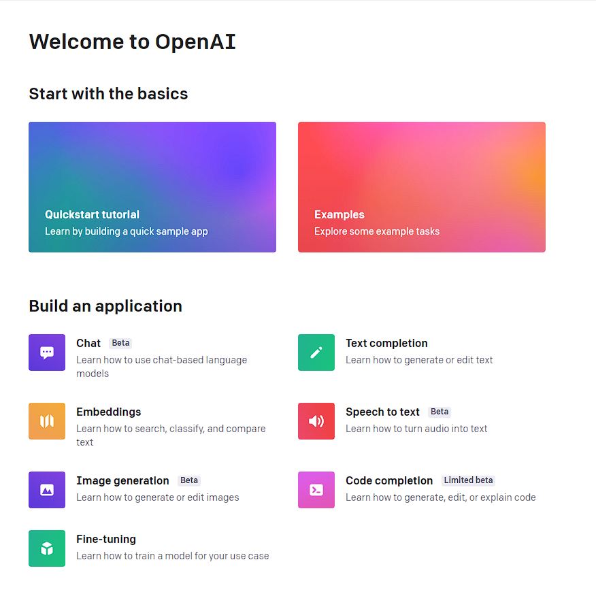Screen dimensions: 596x594
Task: Click 'Learn how to turn audio into text'
Action: [x=416, y=429]
